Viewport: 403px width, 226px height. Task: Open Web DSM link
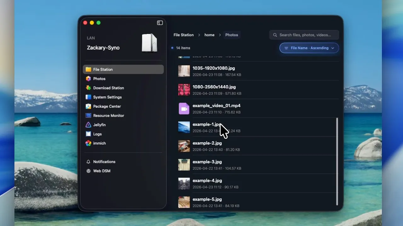[x=123, y=171]
